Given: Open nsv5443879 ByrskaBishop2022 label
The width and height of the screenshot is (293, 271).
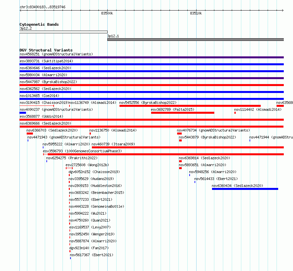Looking at the screenshot, I should point(207,137).
